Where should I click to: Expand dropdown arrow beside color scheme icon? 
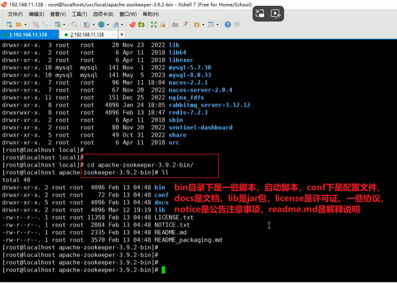click(x=93, y=25)
